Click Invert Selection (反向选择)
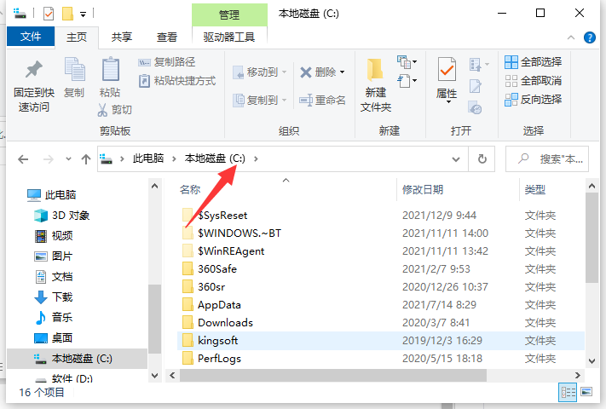 point(533,99)
